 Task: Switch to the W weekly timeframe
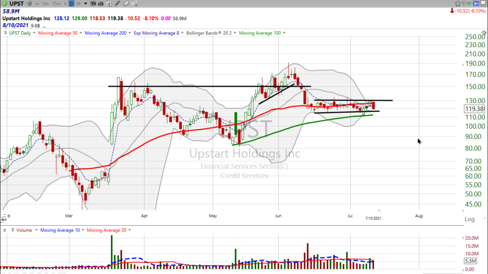[x=78, y=4]
